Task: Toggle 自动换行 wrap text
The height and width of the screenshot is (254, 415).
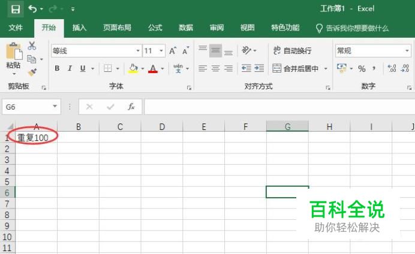Action: 293,50
